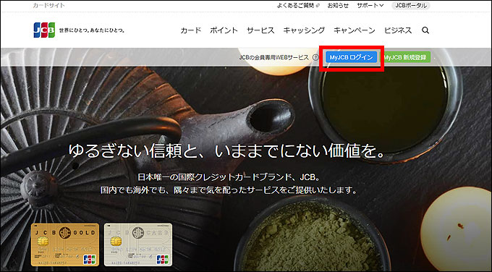Expand the サポート dropdown

click(370, 6)
